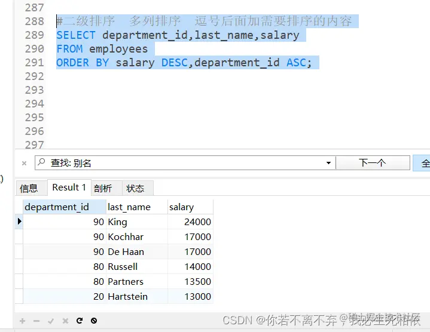Click the apply changes checkmark icon
This screenshot has width=430, height=332.
[x=51, y=321]
